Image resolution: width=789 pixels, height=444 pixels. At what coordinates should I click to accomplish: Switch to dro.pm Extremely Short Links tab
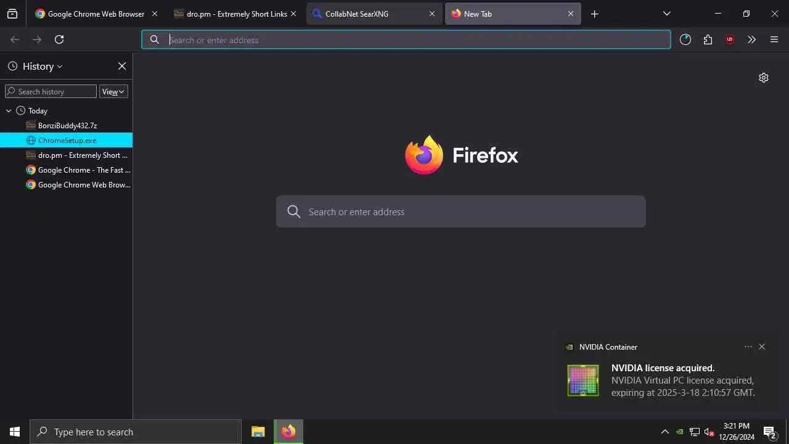(234, 14)
